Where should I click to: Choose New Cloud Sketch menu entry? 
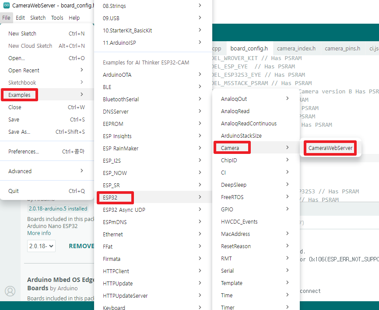[x=47, y=46]
